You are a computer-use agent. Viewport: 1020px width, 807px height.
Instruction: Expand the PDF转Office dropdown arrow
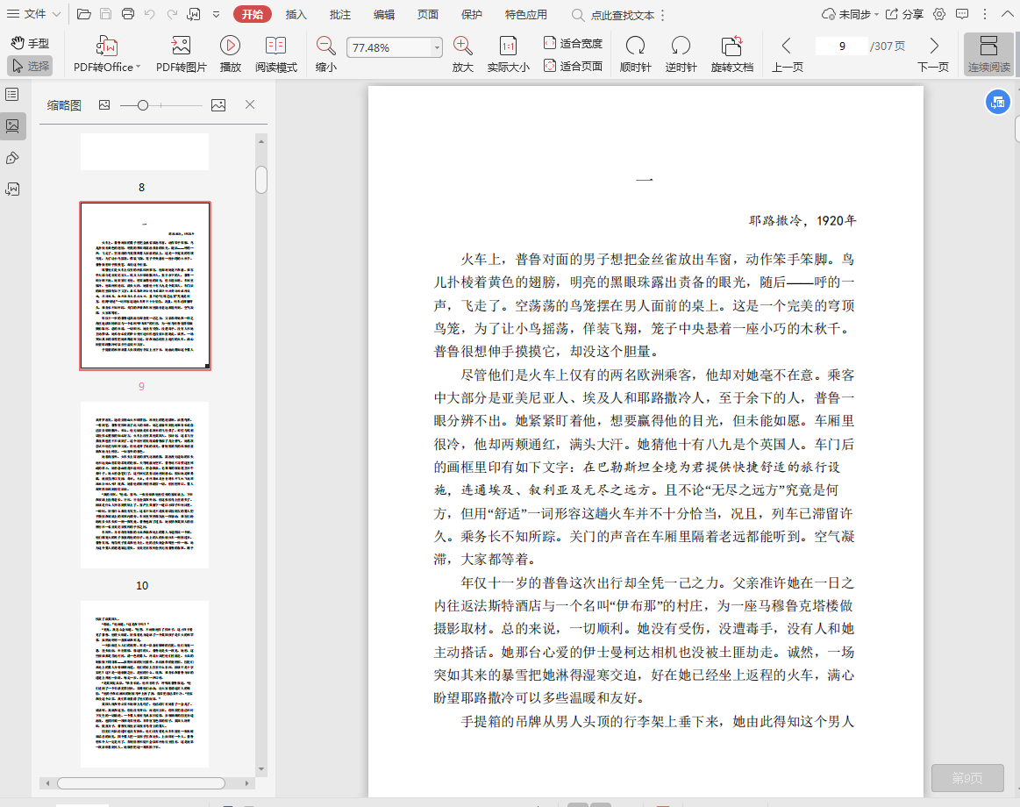[138, 68]
